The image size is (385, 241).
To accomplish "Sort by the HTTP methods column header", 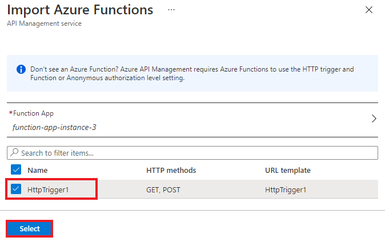I will tap(171, 170).
